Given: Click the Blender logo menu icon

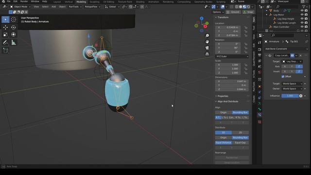Looking at the screenshot, I should pyautogui.click(x=3, y=1).
